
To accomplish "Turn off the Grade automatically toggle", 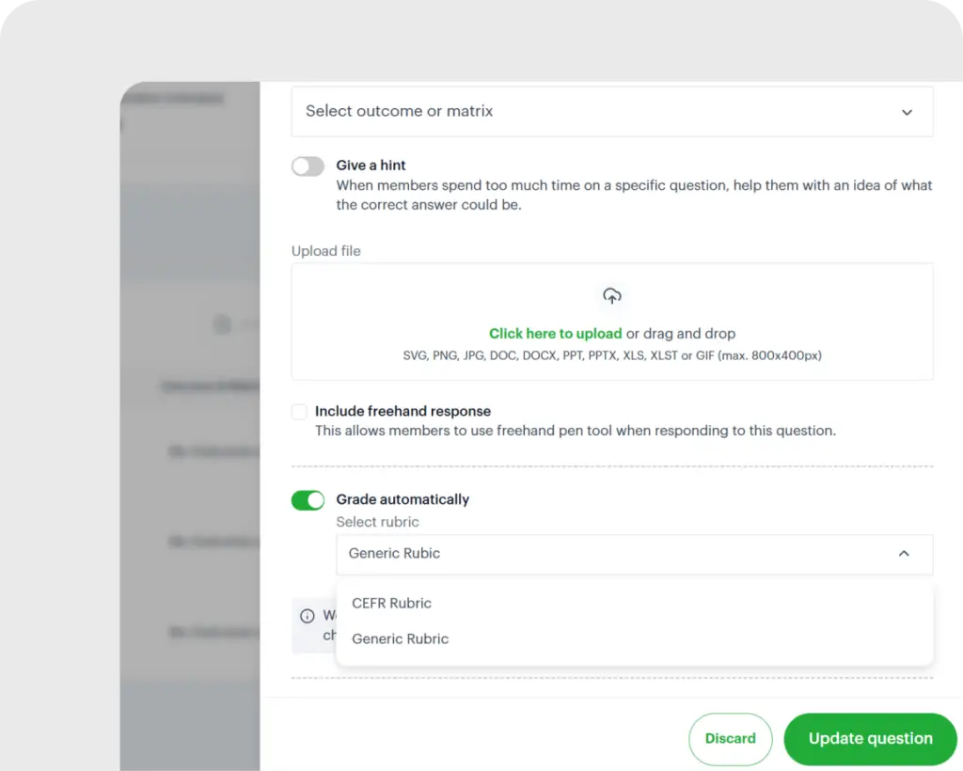I will click(308, 500).
